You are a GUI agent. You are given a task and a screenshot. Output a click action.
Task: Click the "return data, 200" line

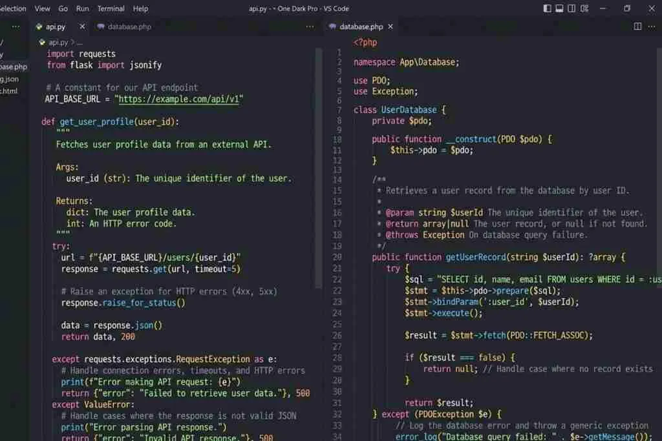tap(98, 337)
